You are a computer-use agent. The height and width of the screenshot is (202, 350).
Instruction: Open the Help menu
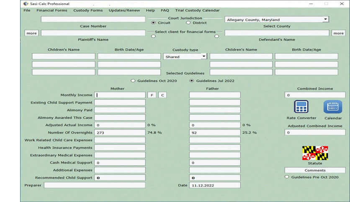150,10
